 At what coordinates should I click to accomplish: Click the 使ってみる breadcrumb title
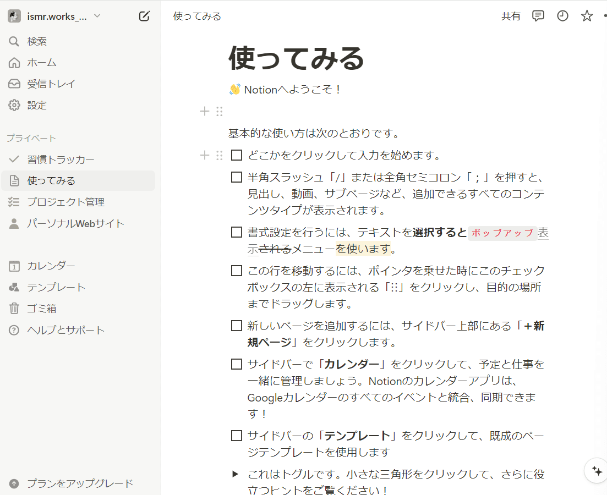click(x=197, y=16)
